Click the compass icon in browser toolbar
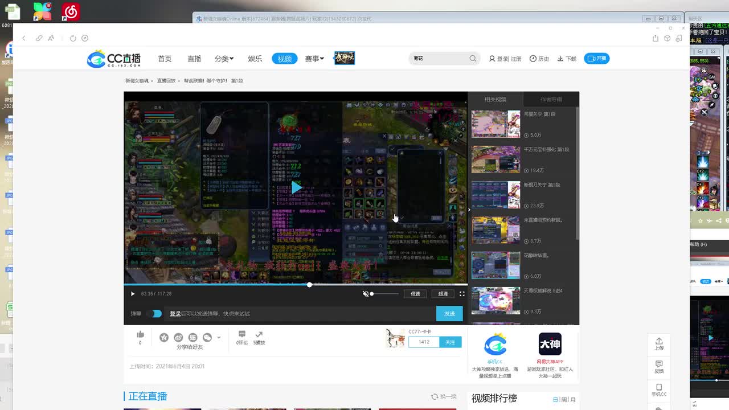The width and height of the screenshot is (729, 410). pyautogui.click(x=85, y=38)
